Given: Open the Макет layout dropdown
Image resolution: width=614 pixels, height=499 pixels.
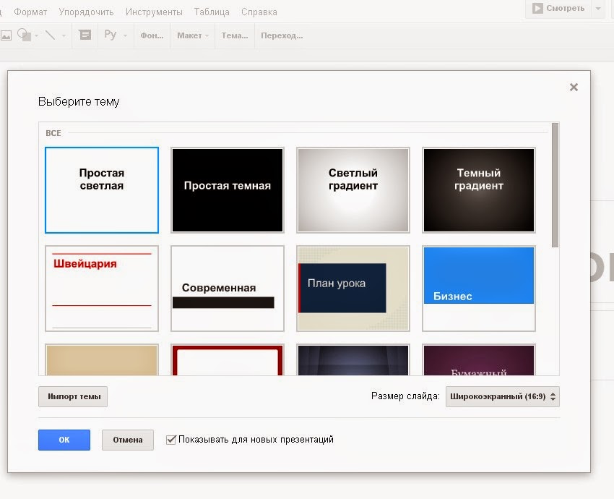Looking at the screenshot, I should [193, 35].
